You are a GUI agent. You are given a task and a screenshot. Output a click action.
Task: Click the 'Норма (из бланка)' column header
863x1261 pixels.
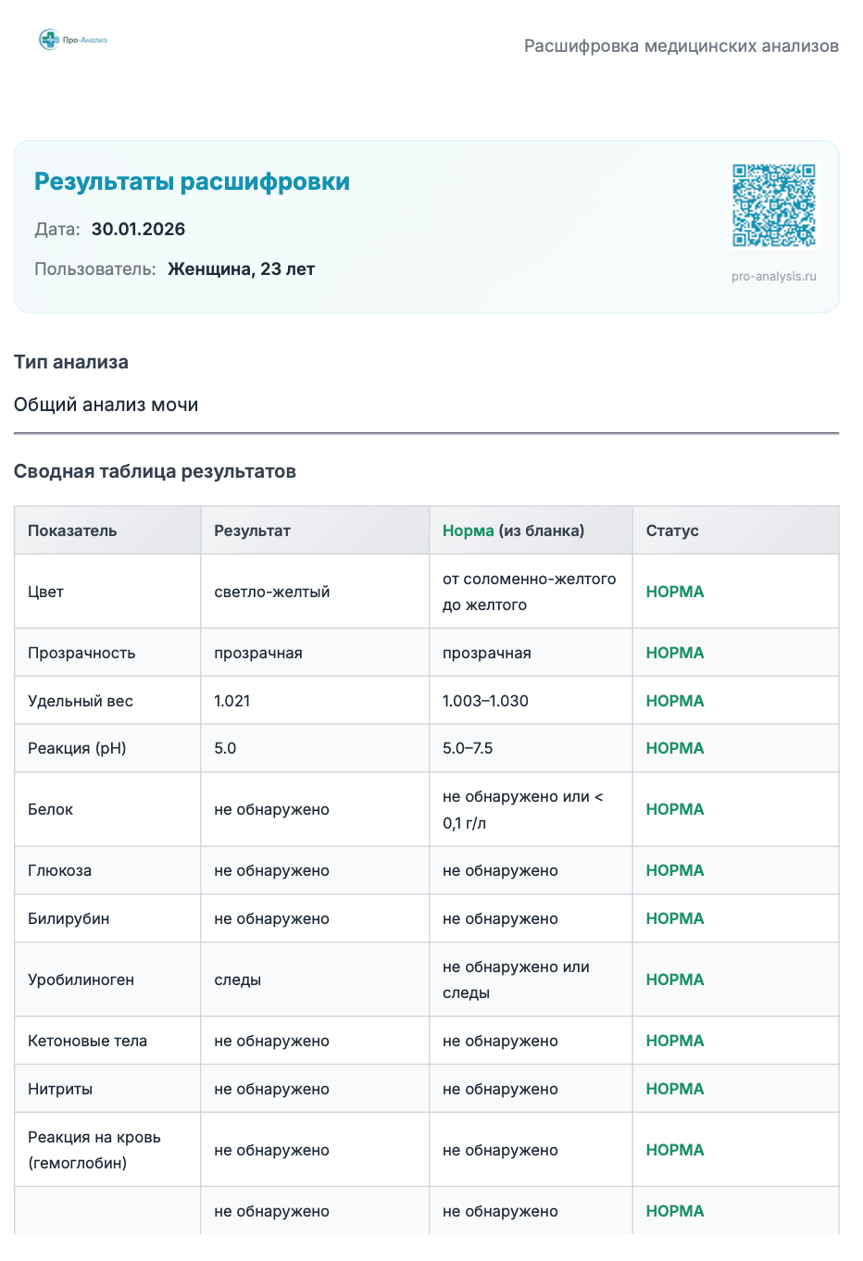513,531
